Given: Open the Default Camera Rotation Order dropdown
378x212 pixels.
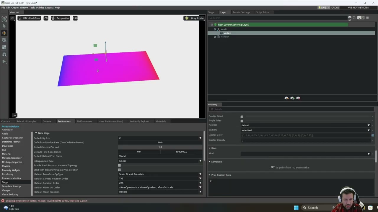Looking at the screenshot, I should 160,178.
